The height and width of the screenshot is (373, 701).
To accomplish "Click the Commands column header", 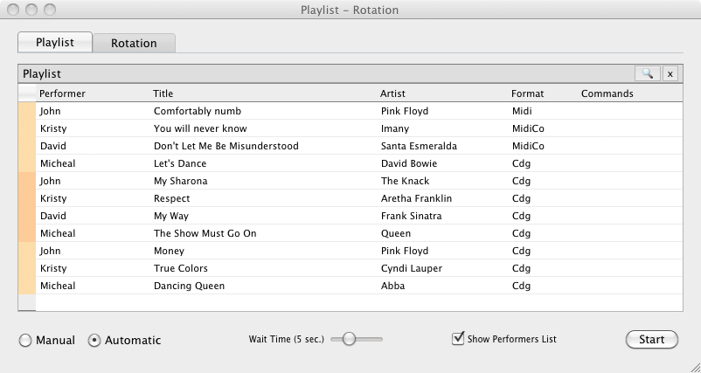I will click(607, 93).
